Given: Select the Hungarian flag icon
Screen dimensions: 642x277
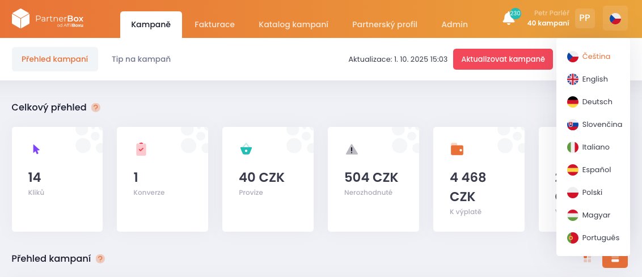Looking at the screenshot, I should 572,215.
